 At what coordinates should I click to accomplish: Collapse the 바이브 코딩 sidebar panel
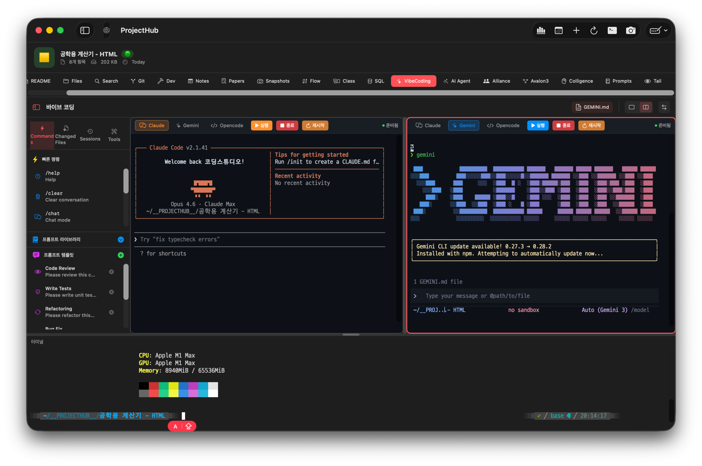[x=36, y=107]
